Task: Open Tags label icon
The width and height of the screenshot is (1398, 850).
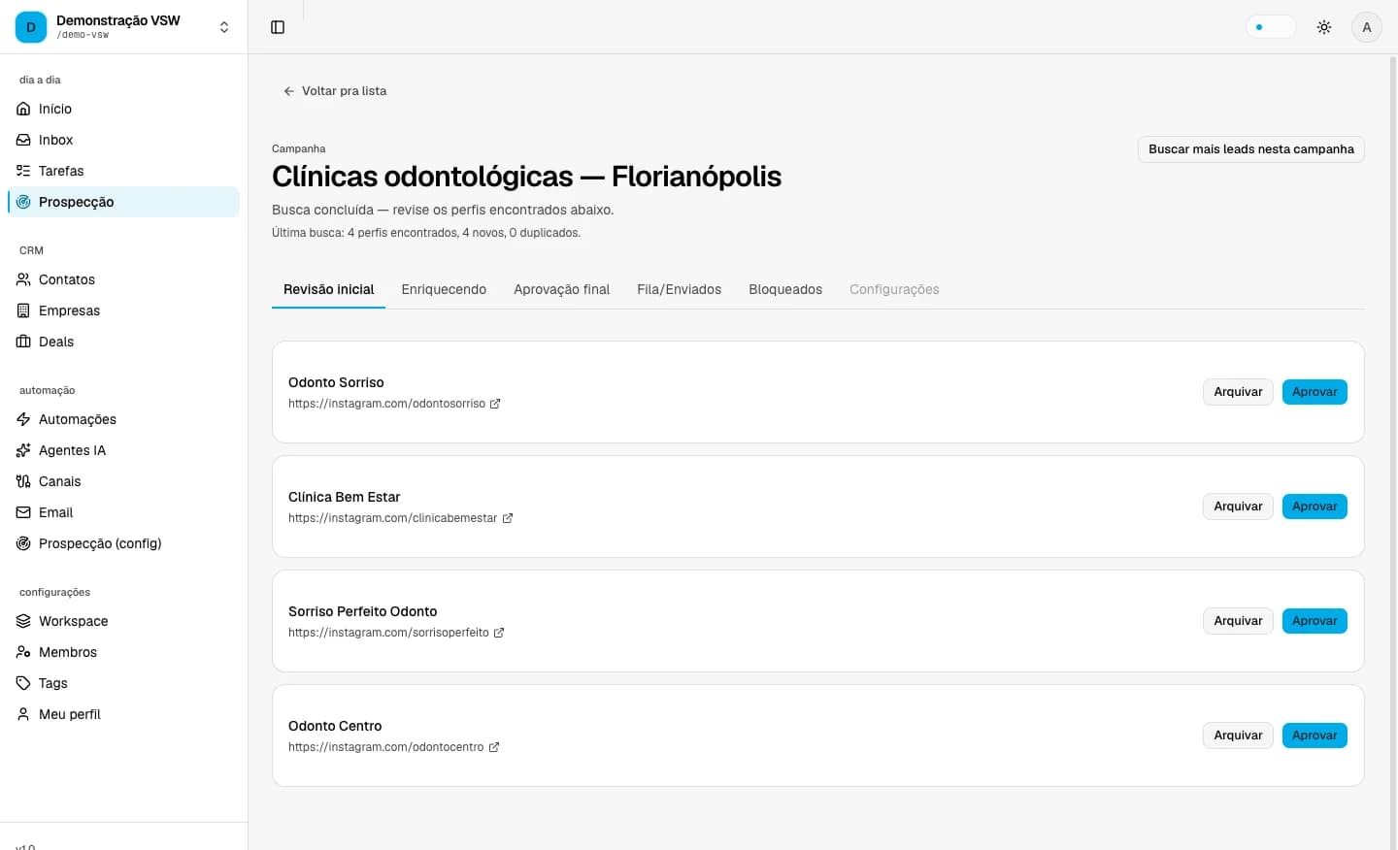Action: click(23, 683)
